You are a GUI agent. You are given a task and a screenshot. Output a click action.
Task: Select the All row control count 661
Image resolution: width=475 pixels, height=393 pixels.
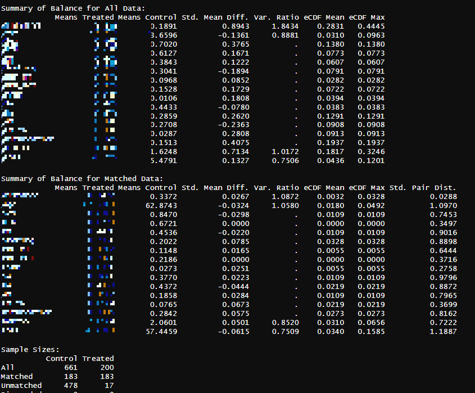point(71,368)
